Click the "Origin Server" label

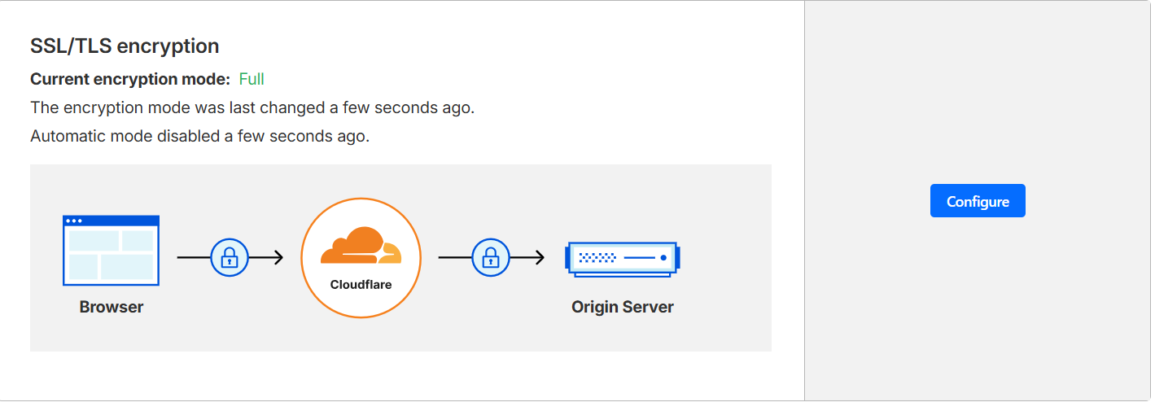(x=623, y=307)
